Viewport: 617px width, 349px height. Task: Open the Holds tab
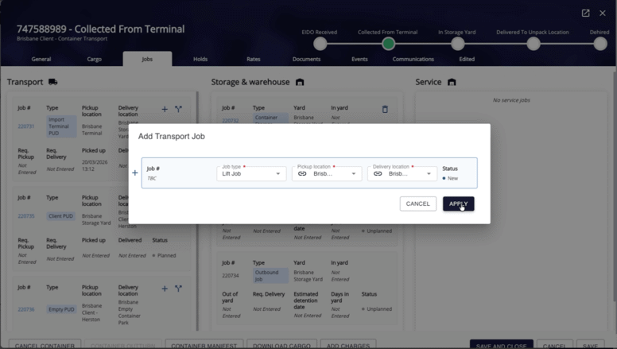(x=200, y=59)
